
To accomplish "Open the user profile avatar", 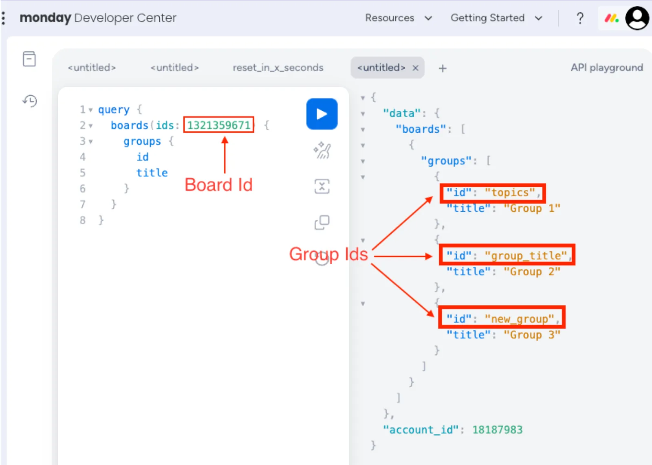I will point(637,18).
